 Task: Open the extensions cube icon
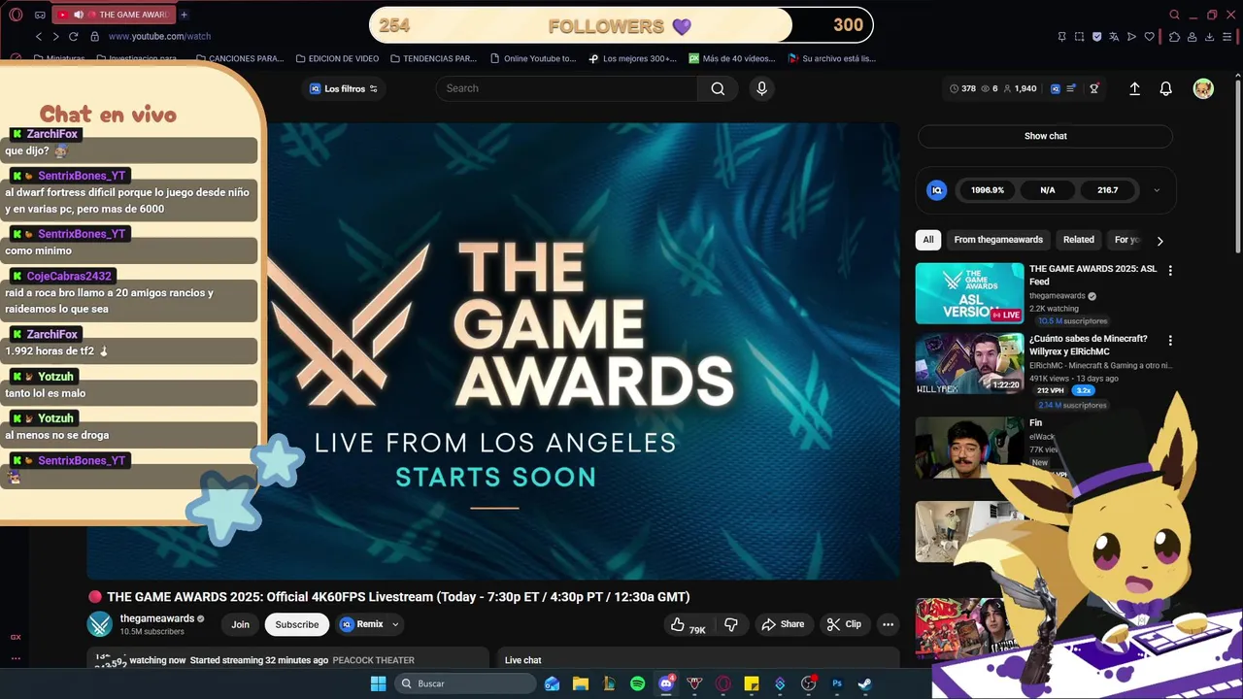tap(1174, 37)
